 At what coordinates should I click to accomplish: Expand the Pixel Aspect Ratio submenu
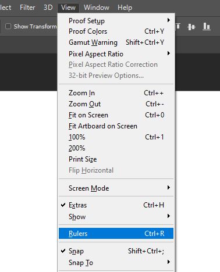click(116, 54)
